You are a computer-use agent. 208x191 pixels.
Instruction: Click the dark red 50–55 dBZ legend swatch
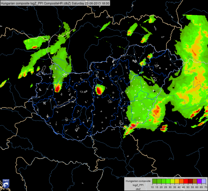tap(190, 181)
